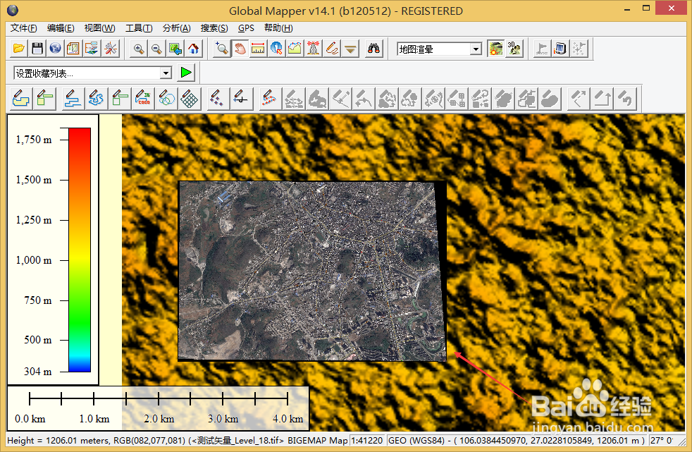Image resolution: width=692 pixels, height=452 pixels.
Task: Open the online data download globe icon
Action: click(55, 49)
